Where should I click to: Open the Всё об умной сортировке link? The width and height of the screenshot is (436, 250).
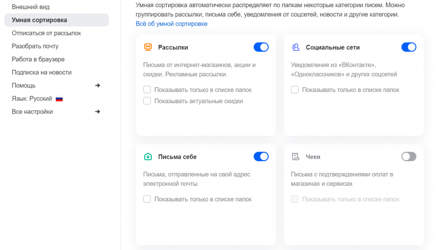tap(171, 24)
